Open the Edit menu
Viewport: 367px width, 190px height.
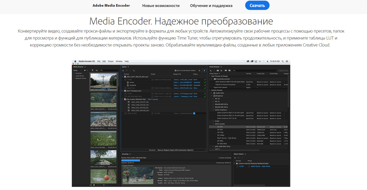click(x=104, y=61)
